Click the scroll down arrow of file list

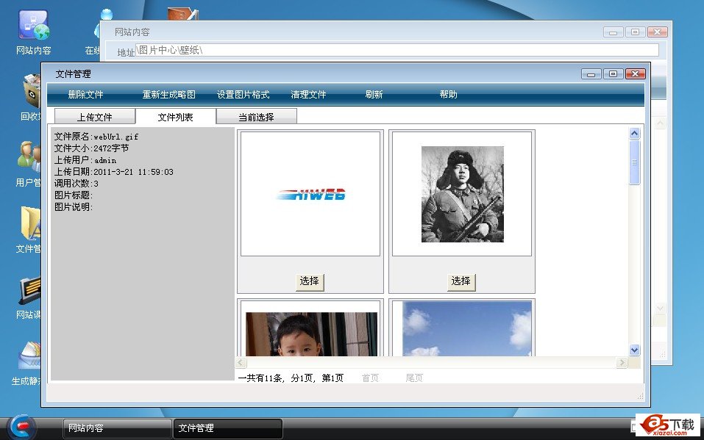tap(635, 350)
